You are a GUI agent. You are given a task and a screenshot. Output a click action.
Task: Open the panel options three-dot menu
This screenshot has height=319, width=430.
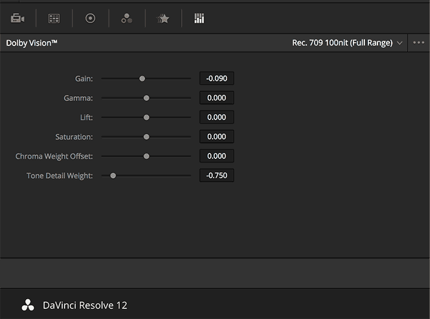pyautogui.click(x=419, y=42)
